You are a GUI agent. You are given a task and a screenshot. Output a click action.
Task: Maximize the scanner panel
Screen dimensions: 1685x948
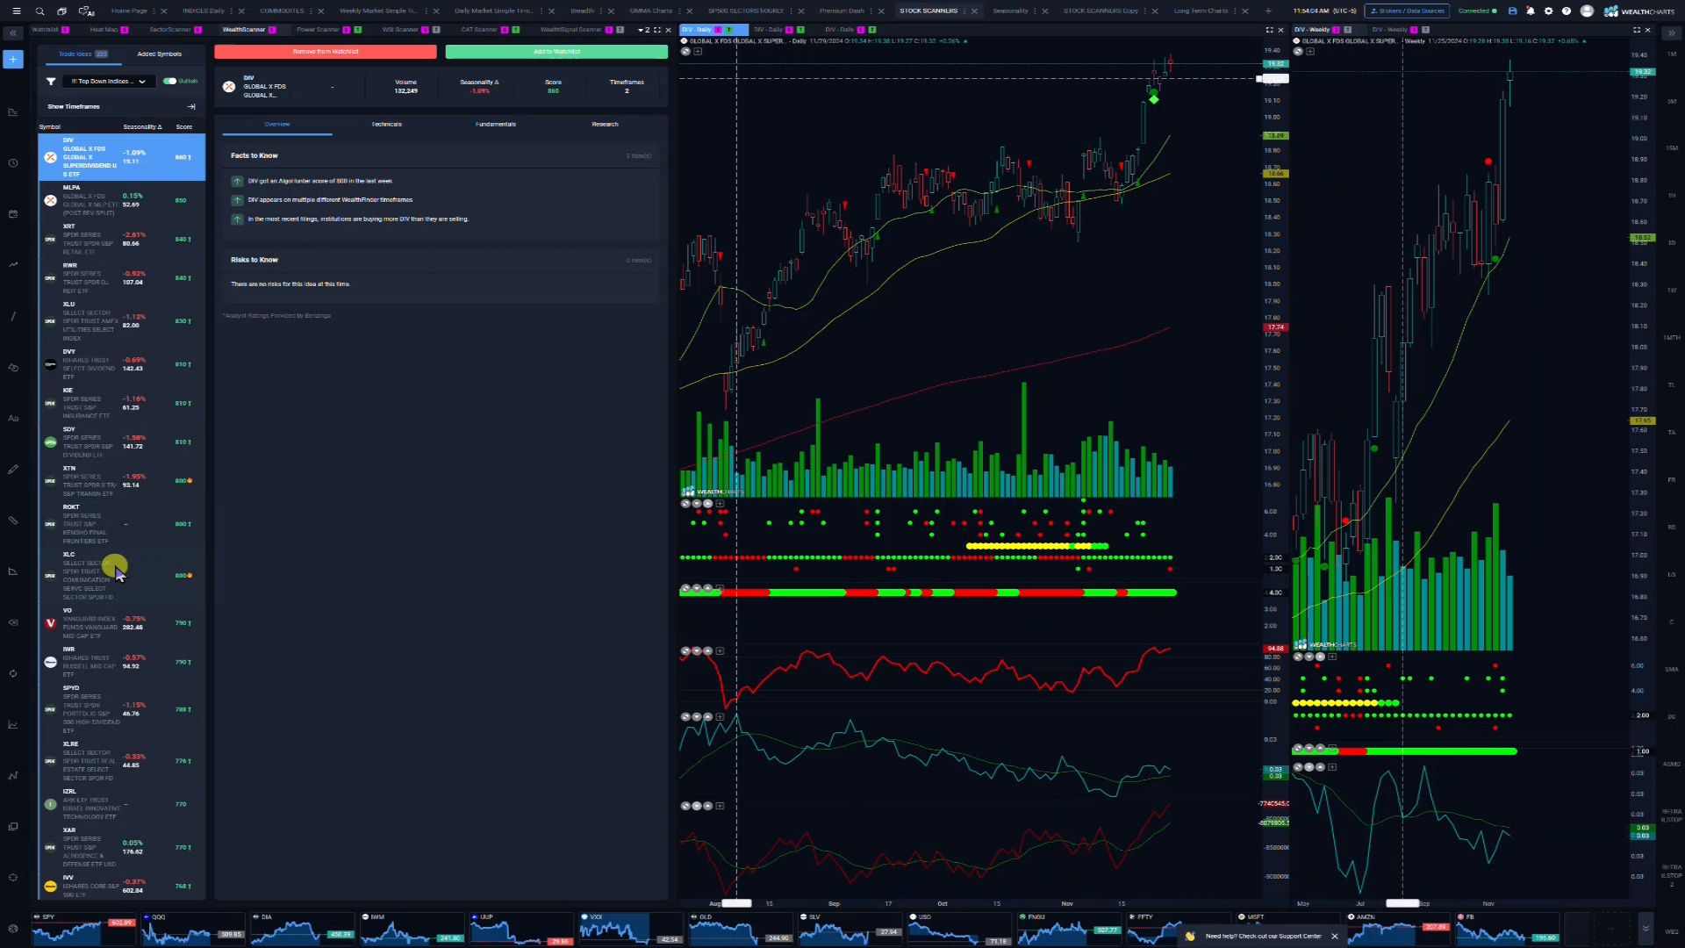point(657,30)
